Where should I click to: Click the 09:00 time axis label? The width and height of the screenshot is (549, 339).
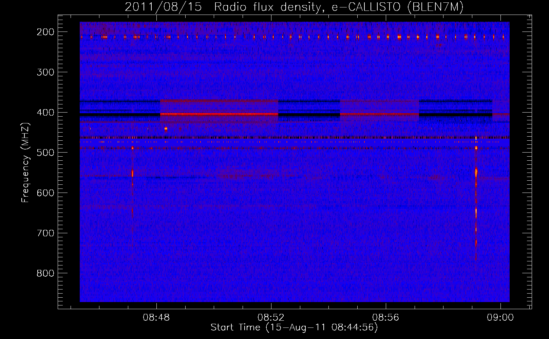[500, 318]
